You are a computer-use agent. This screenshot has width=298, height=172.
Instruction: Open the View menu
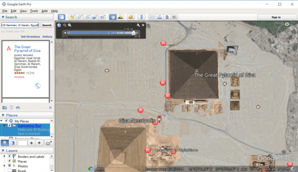click(23, 11)
